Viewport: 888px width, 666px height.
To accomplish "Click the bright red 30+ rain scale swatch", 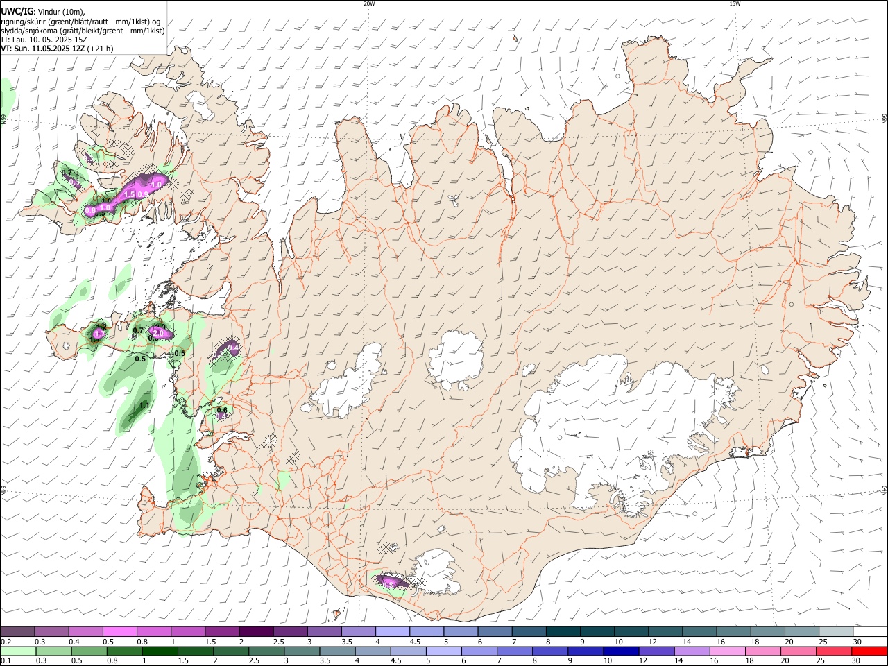I will [869, 651].
